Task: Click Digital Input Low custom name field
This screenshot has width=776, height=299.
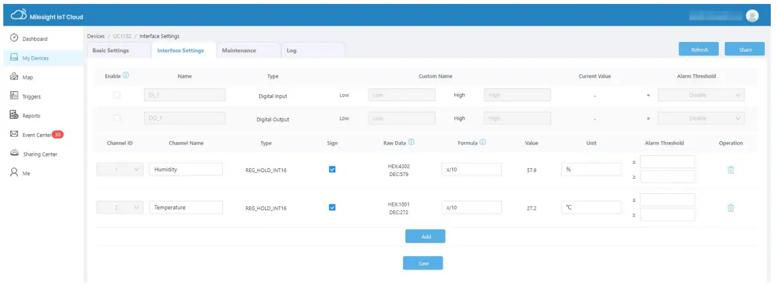Action: pos(402,95)
